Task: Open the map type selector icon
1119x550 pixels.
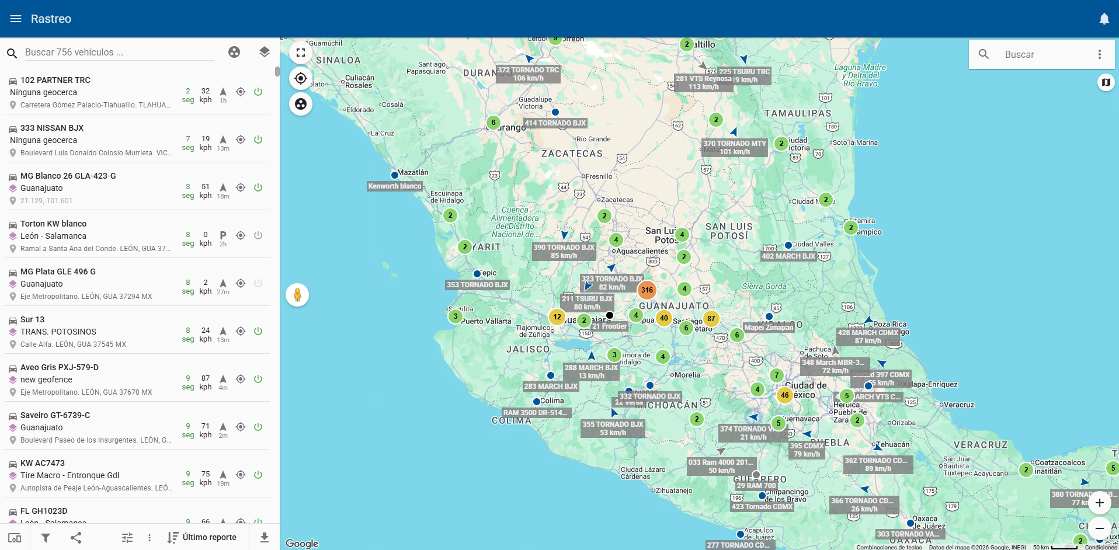Action: click(x=1106, y=82)
